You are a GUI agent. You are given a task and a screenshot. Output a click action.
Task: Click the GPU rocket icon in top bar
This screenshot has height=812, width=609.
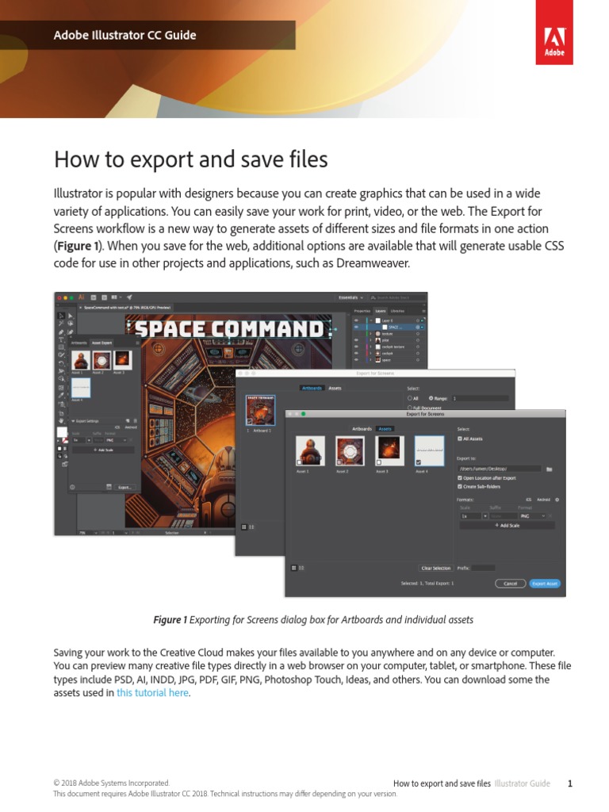click(x=129, y=297)
